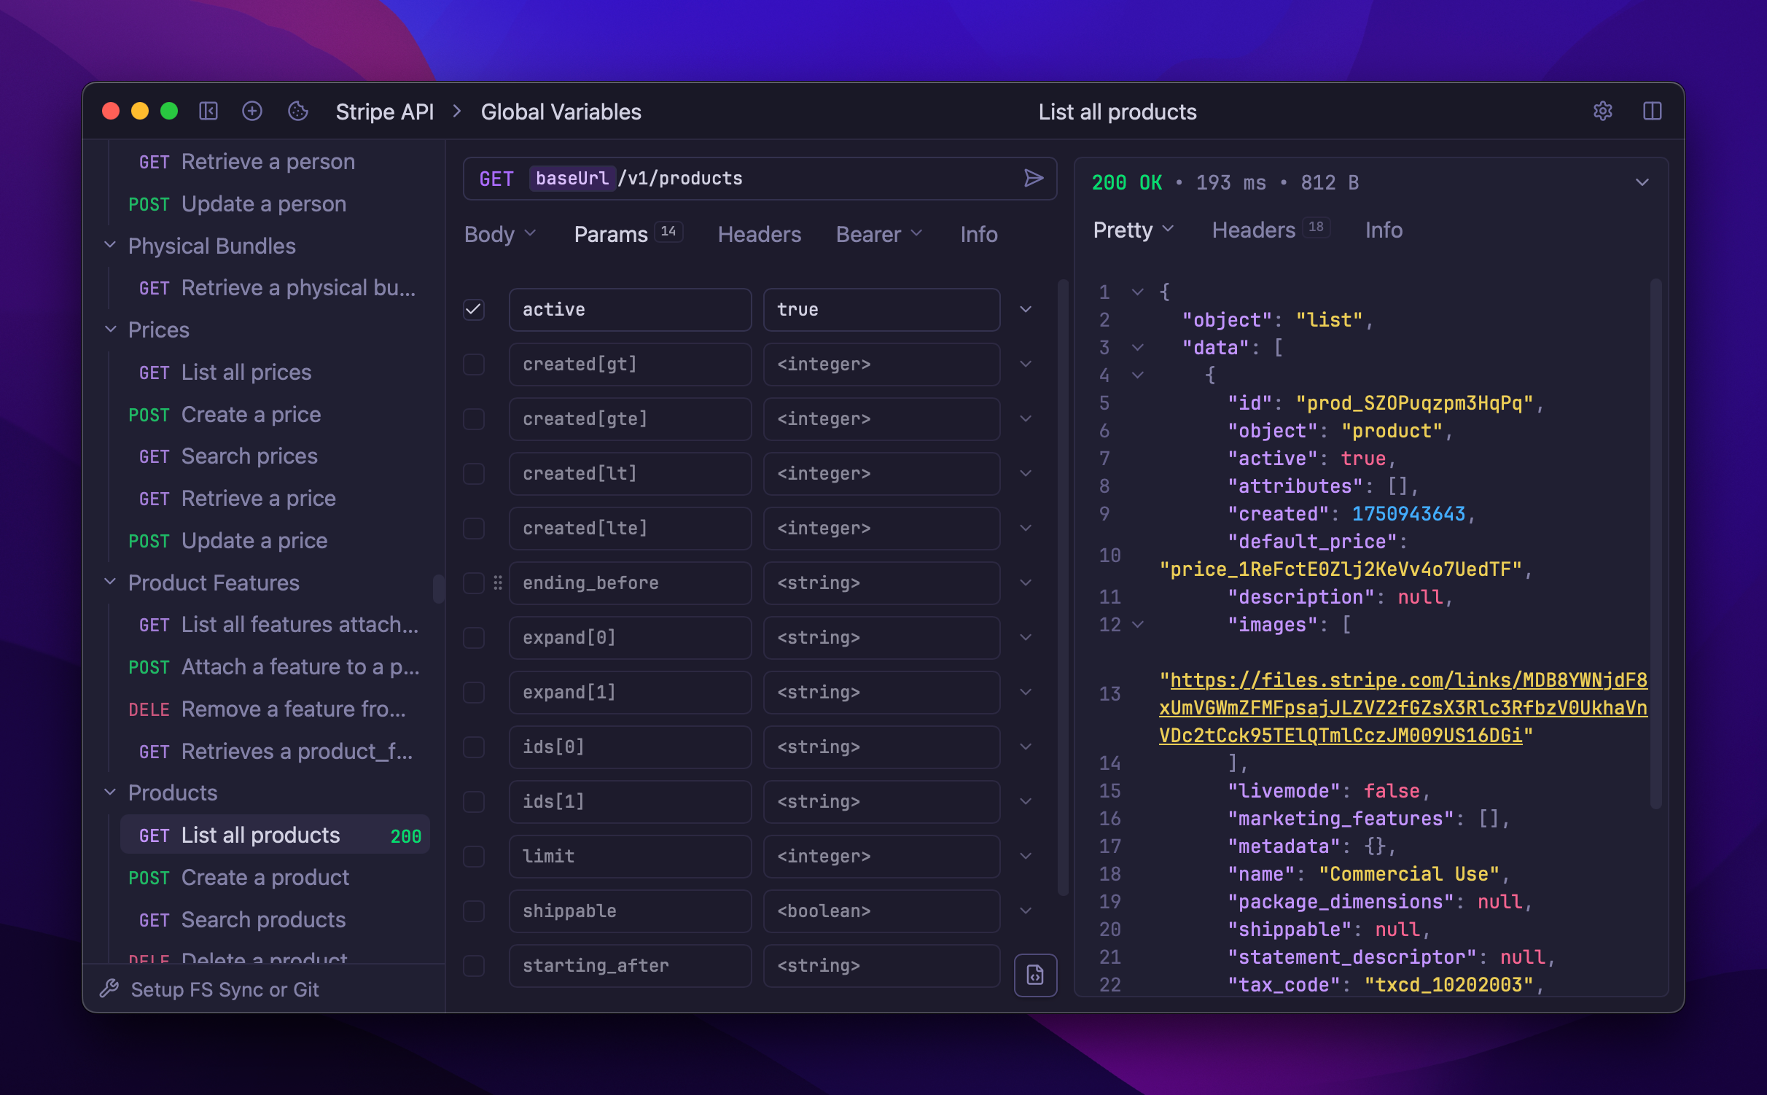Viewport: 1767px width, 1095px height.
Task: Uncheck the active parameter checkbox
Action: [x=474, y=310]
